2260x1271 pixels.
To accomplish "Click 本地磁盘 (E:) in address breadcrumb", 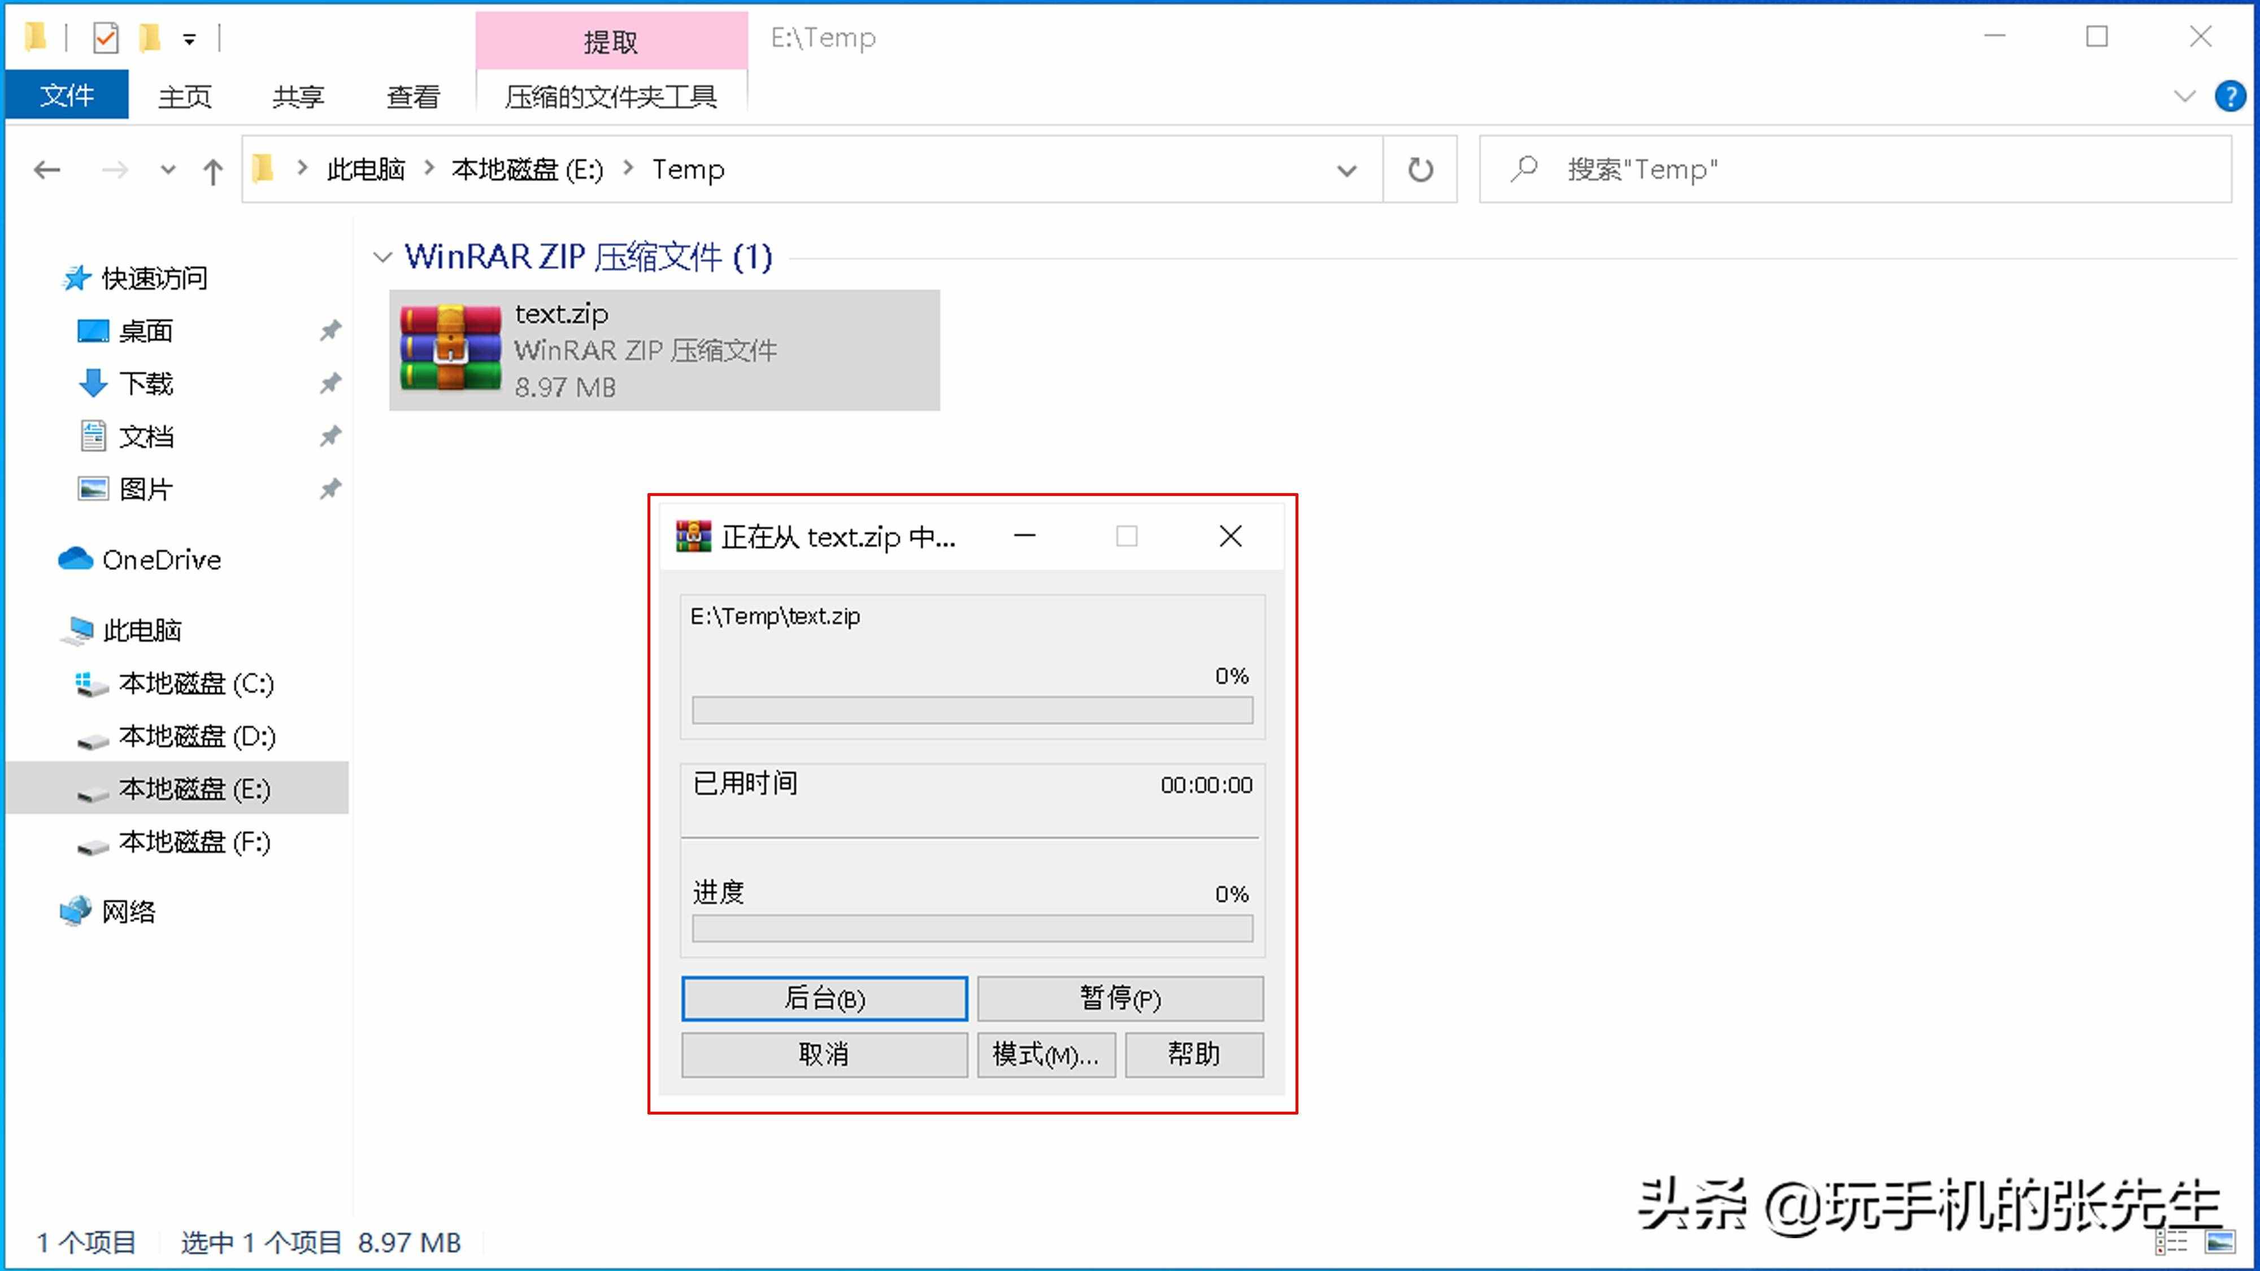I will click(x=528, y=169).
